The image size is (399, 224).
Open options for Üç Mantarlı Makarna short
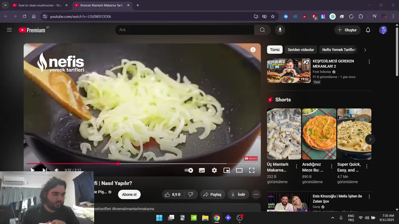point(296,166)
